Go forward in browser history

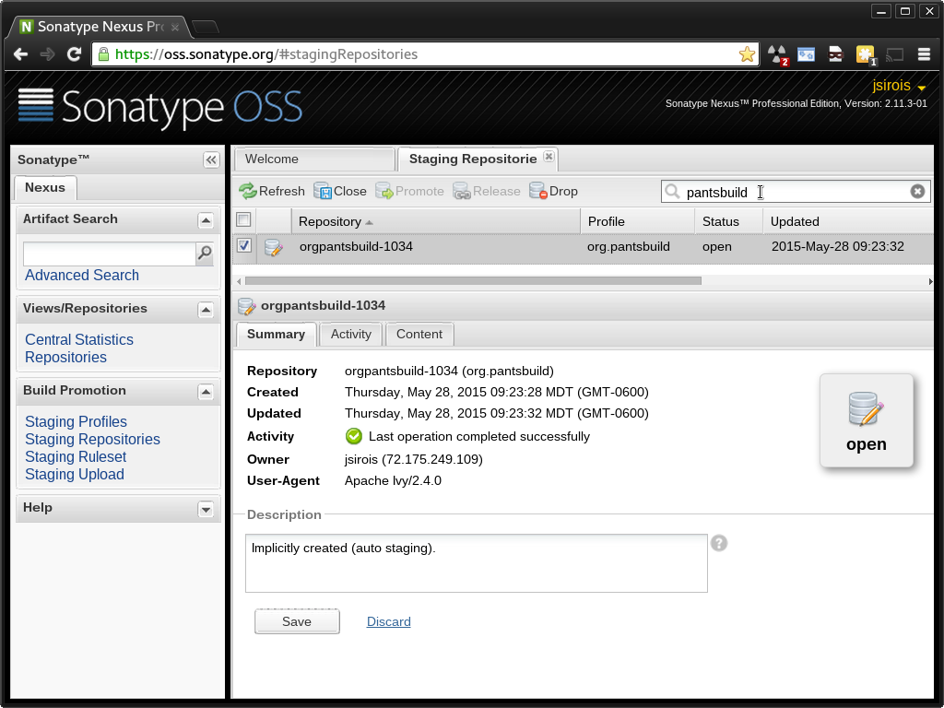[x=47, y=54]
